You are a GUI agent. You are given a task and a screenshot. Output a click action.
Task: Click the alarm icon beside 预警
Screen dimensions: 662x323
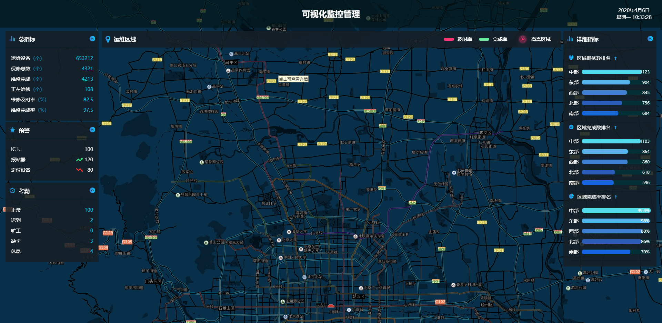(12, 130)
